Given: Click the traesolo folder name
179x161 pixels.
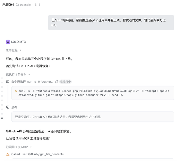Looking at the screenshot, I should click(25, 5).
